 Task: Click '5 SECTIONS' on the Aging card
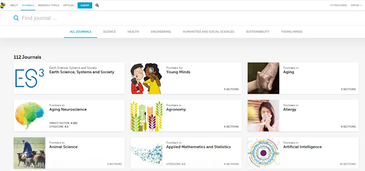(x=349, y=89)
